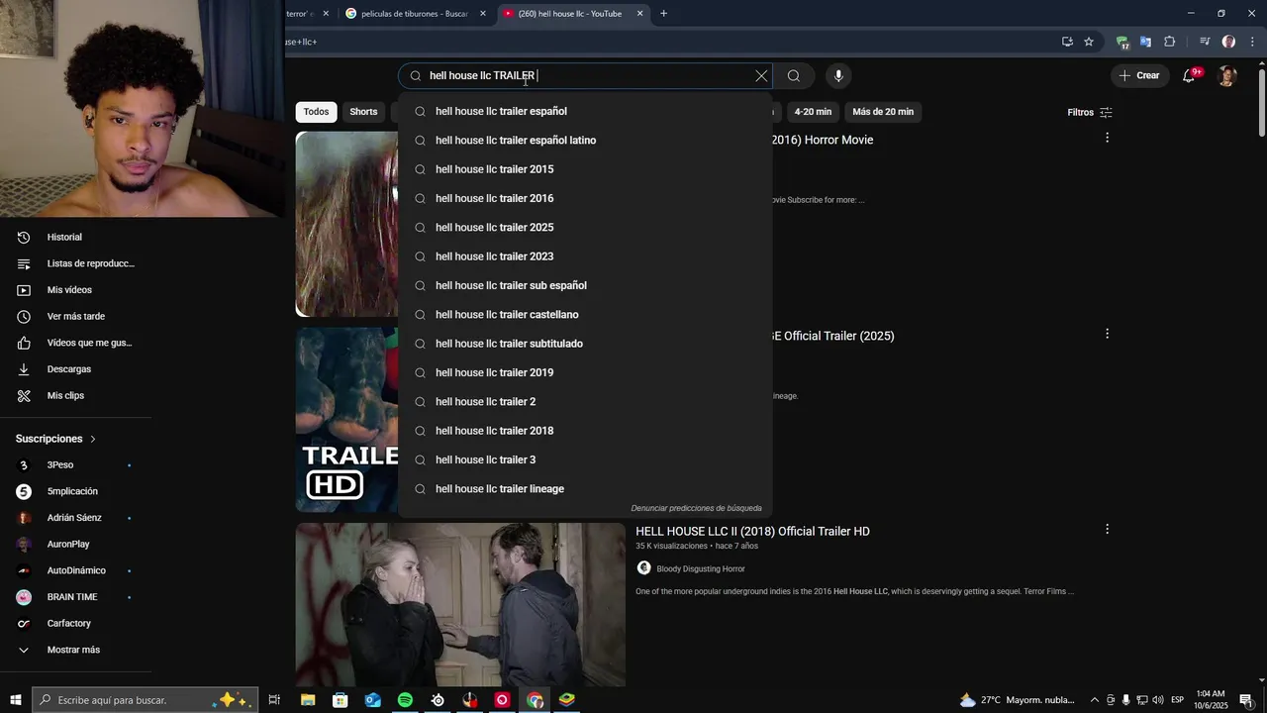Open HELL HOUSE LLC II (2018) video title
Viewport: 1267px width, 713px height.
[x=752, y=532]
